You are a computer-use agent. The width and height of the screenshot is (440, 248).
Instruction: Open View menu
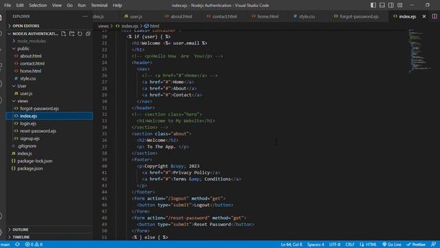(56, 5)
